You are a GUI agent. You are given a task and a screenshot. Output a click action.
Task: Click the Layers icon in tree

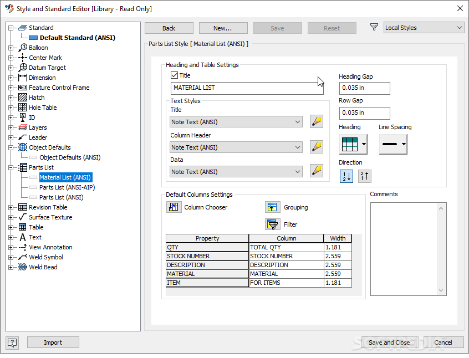tap(23, 127)
